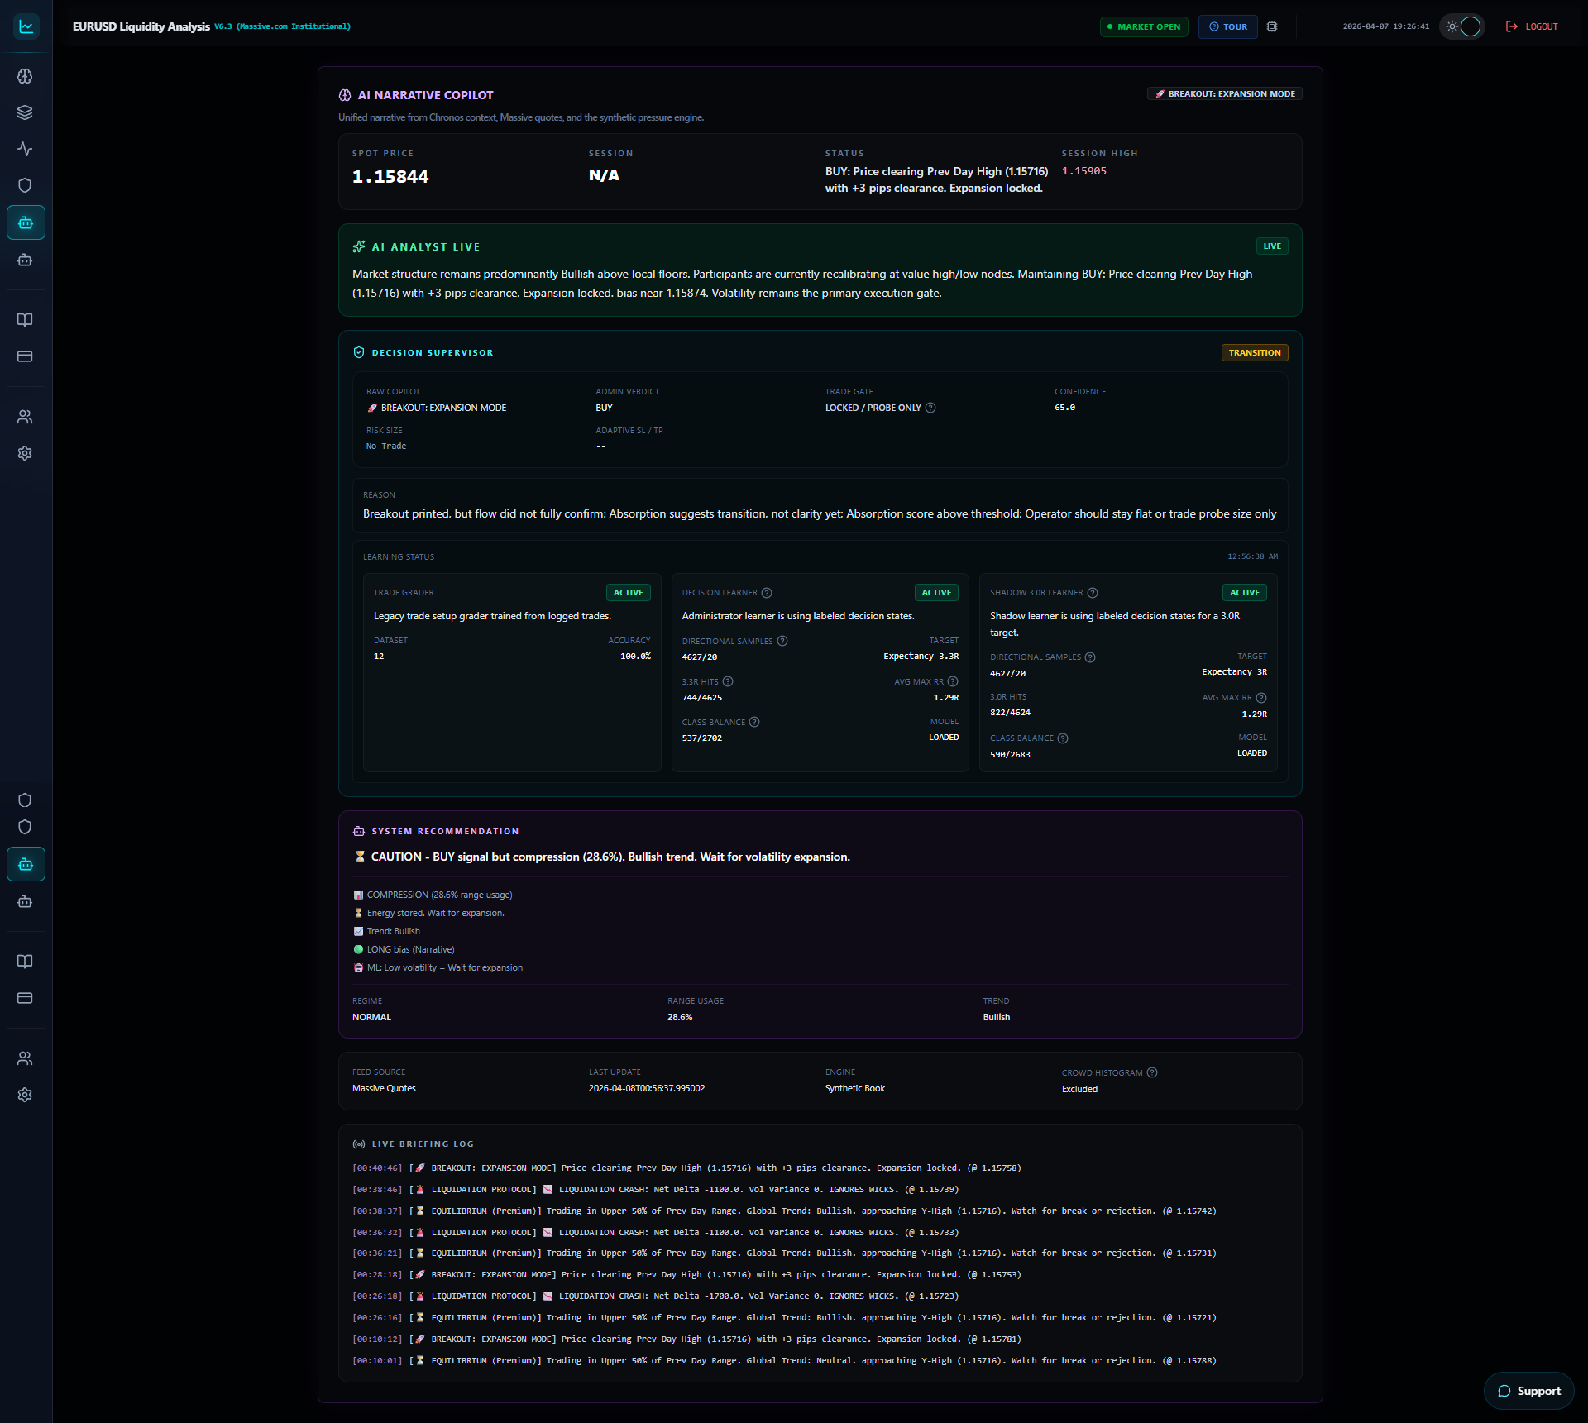Click the header clock 2026-04-07 19:26:41
Viewport: 1588px width, 1423px height.
pyautogui.click(x=1386, y=26)
